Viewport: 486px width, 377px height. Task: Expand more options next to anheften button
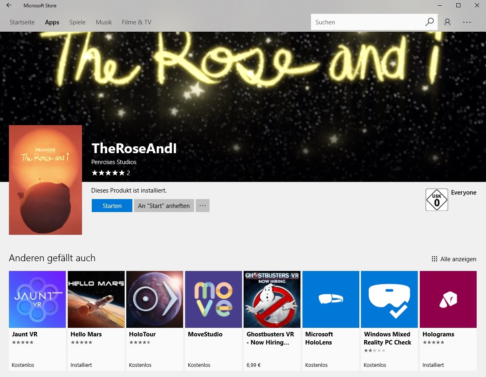coord(203,206)
